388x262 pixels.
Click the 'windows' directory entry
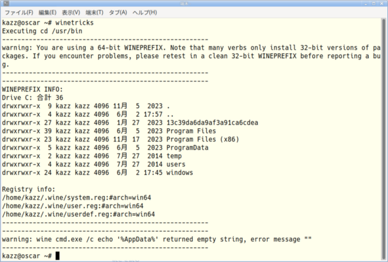click(x=179, y=172)
